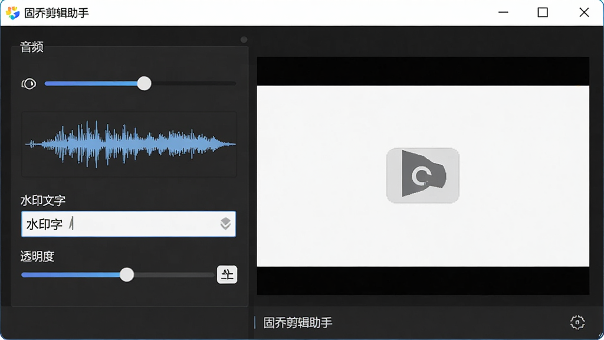
Task: Click the app logo in title bar
Action: tap(13, 13)
